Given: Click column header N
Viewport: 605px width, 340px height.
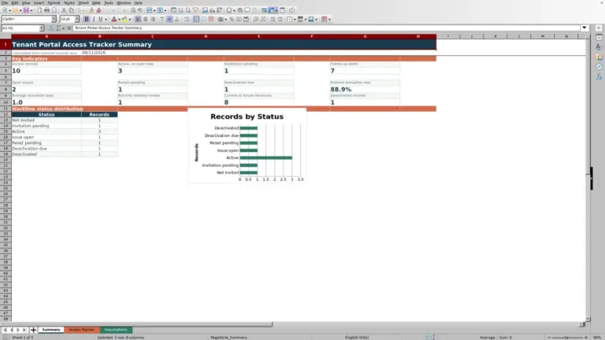Looking at the screenshot, I should coord(566,36).
